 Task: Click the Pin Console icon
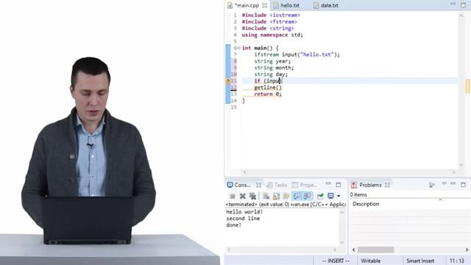coord(320,197)
